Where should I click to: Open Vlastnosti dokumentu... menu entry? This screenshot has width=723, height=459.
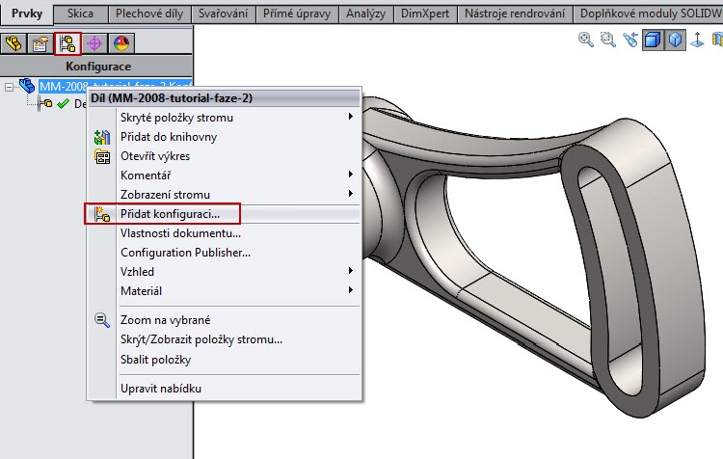(x=224, y=233)
